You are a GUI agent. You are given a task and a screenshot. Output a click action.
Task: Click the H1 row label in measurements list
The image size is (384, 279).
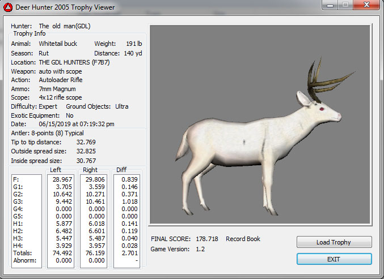[16, 224]
